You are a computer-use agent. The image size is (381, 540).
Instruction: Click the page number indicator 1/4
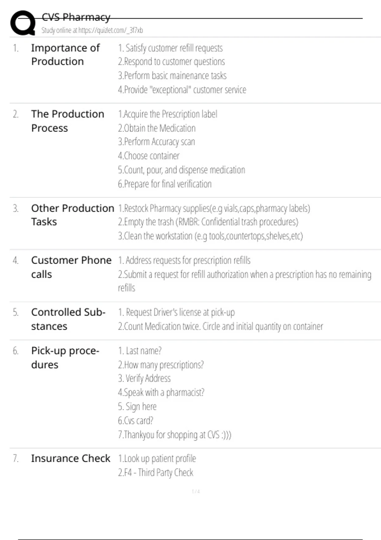[x=196, y=491]
